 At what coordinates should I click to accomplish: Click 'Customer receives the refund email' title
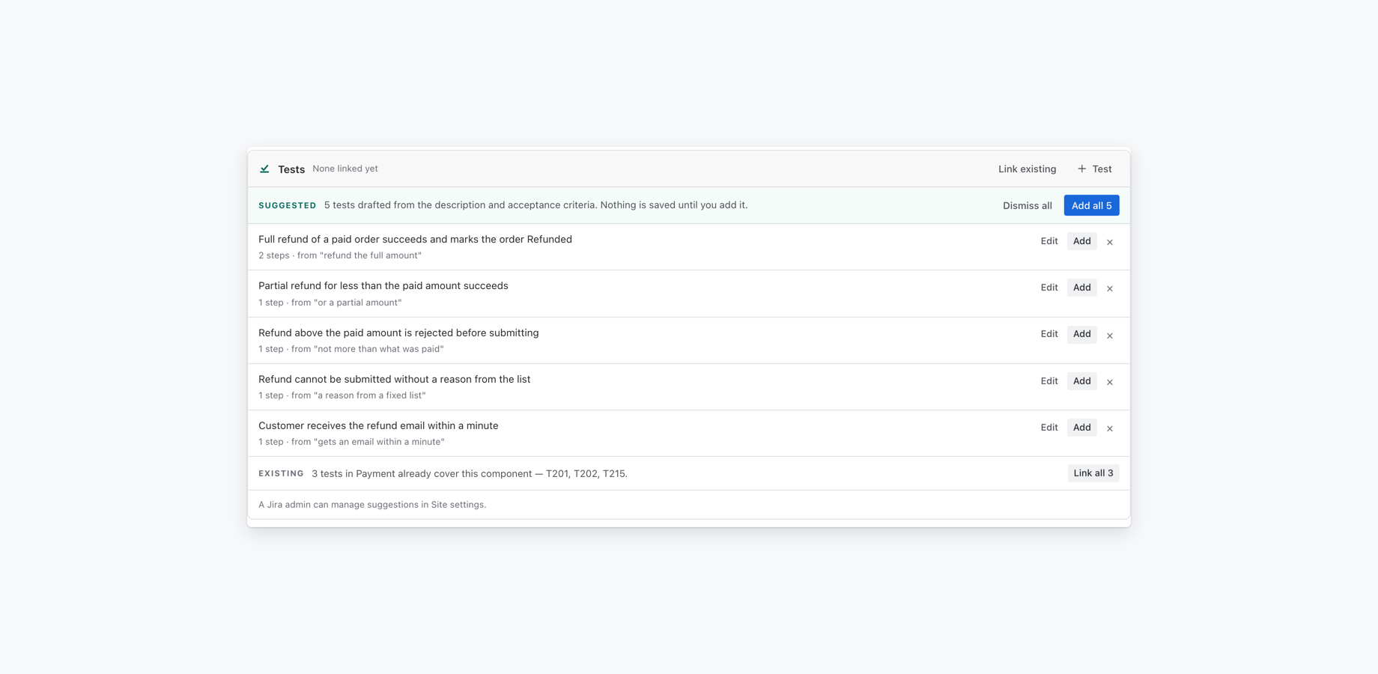tap(378, 426)
